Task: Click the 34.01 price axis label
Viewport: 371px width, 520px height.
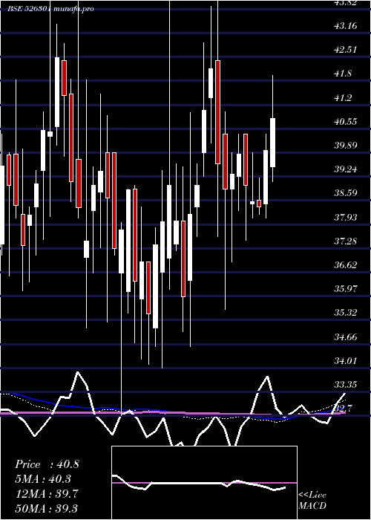Action: tap(346, 361)
